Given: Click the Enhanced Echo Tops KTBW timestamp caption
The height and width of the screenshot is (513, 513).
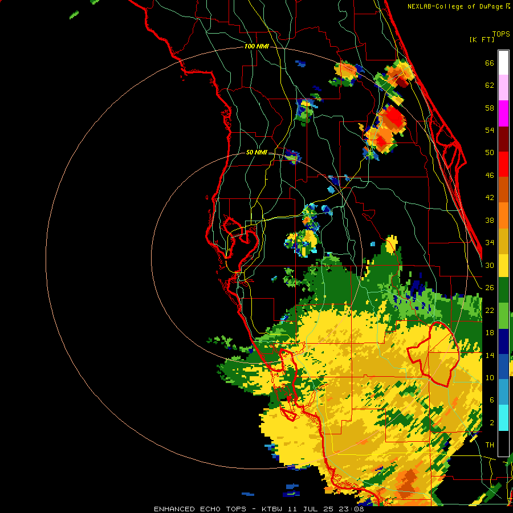Looking at the screenshot, I should coord(259,509).
